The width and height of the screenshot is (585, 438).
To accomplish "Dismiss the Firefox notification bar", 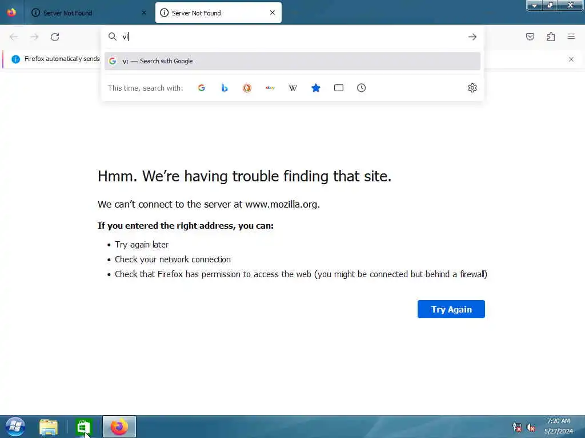I will [571, 59].
